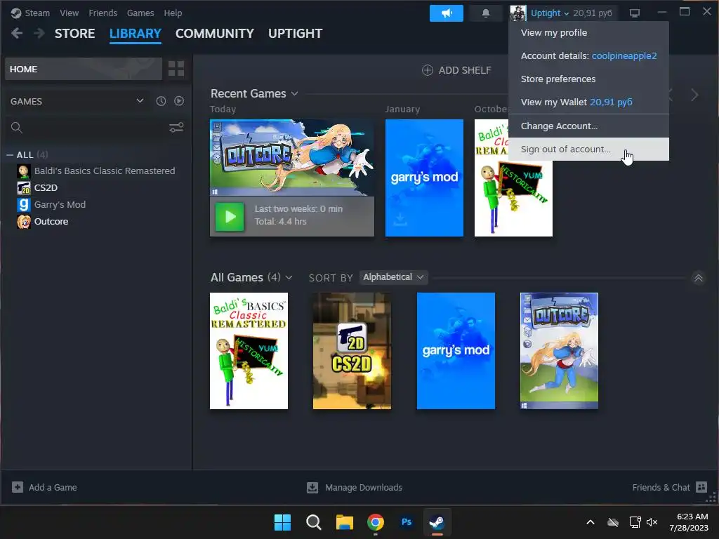Open the Baldi's Basics cover in All Games
Screen dimensions: 719x539
(x=249, y=351)
